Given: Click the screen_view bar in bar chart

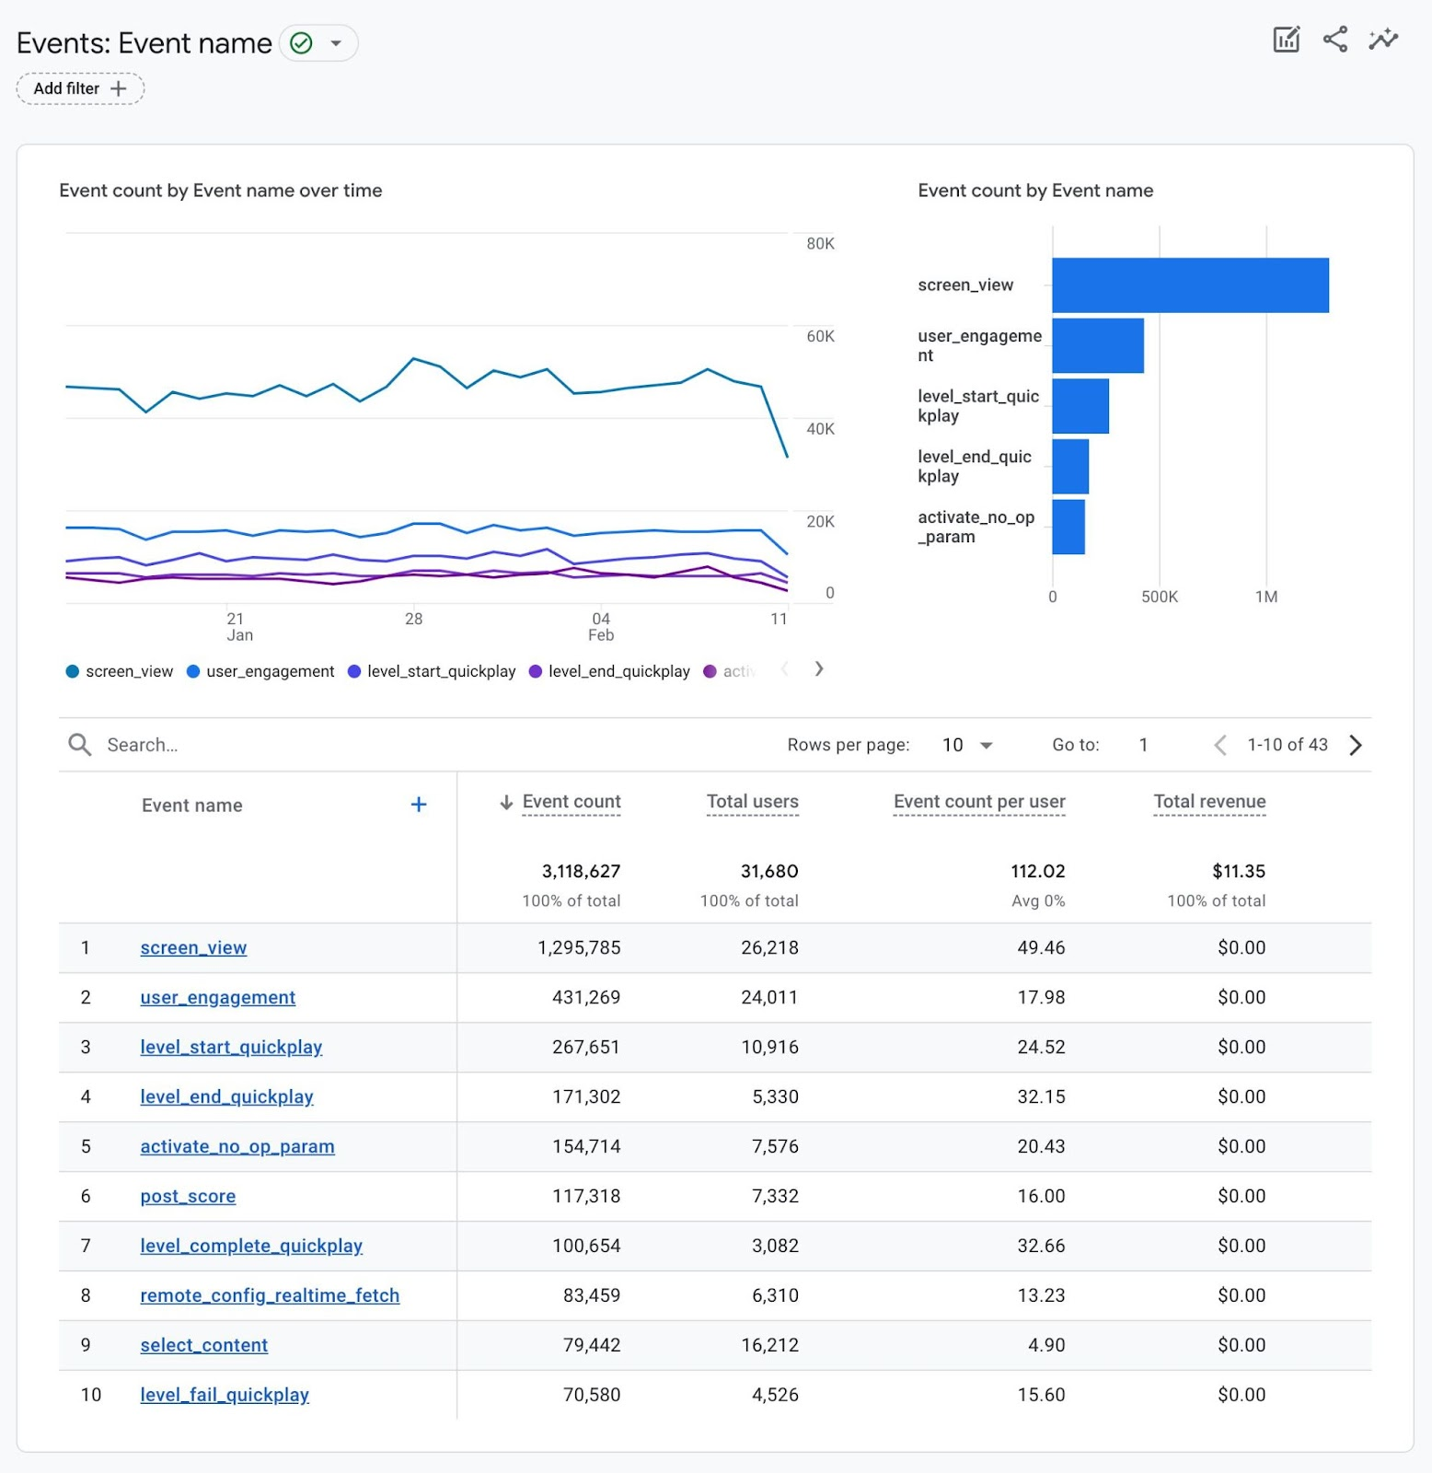Looking at the screenshot, I should [x=1190, y=285].
